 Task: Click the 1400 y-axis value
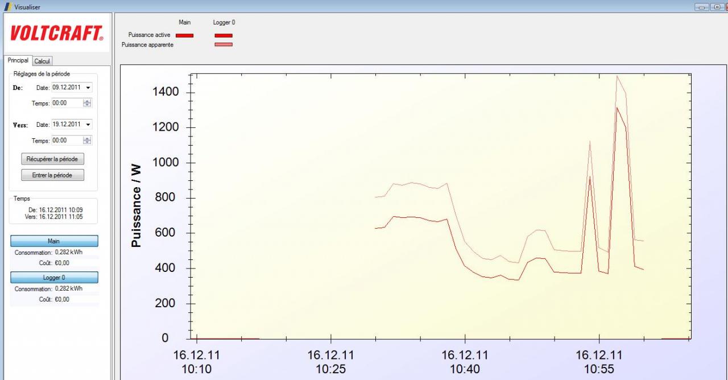[x=166, y=92]
